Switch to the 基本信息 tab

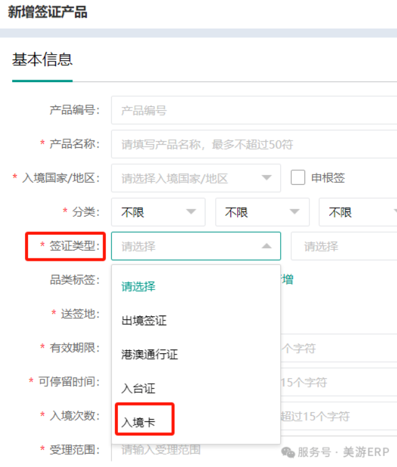point(42,60)
